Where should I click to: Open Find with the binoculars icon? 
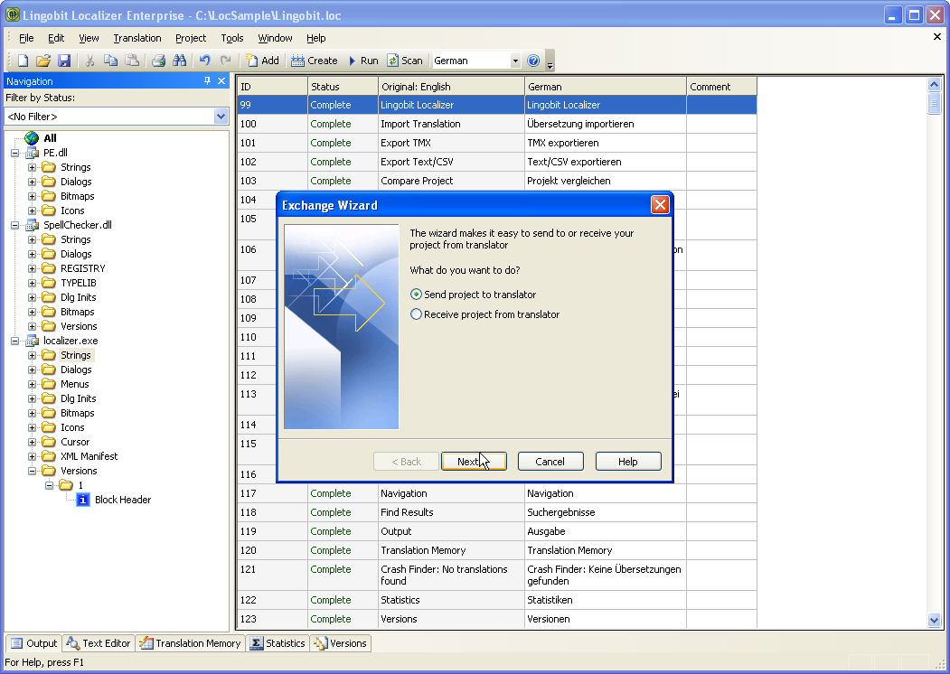[x=179, y=61]
